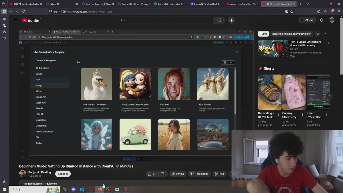Start voice search with the microphone icon
Viewport: 343px width, 193px height.
[231, 20]
